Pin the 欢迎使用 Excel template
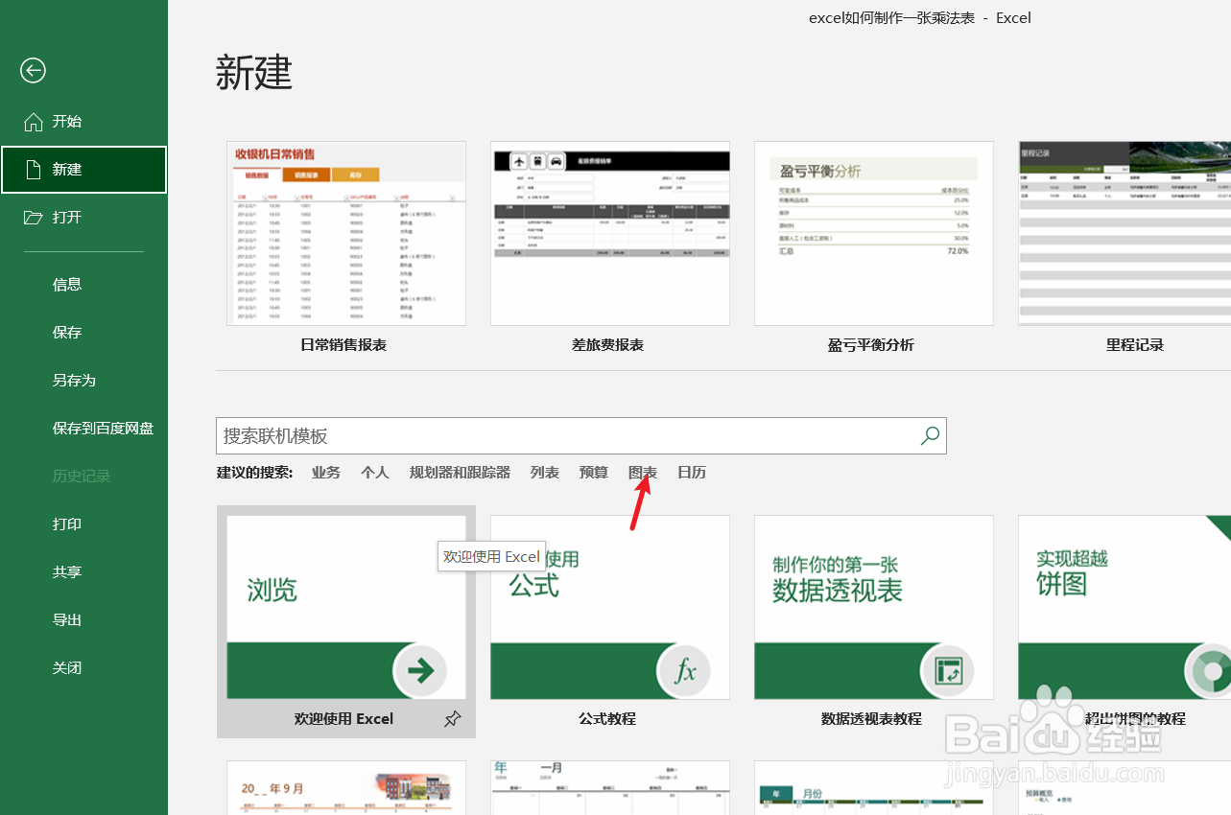Viewport: 1231px width, 815px height. 453,719
